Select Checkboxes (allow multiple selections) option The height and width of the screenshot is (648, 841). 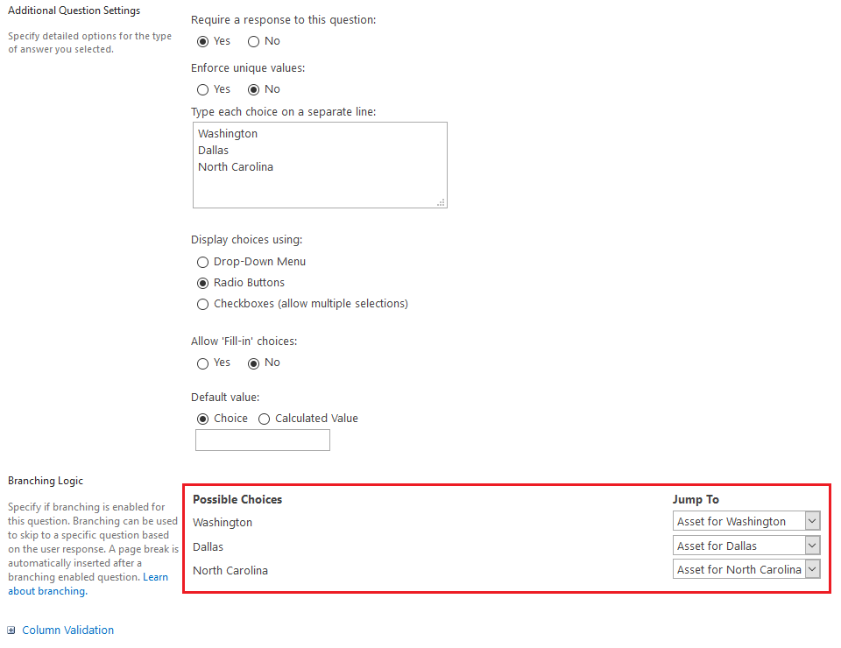click(202, 305)
